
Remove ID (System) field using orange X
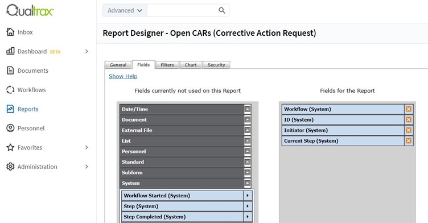[x=408, y=119]
